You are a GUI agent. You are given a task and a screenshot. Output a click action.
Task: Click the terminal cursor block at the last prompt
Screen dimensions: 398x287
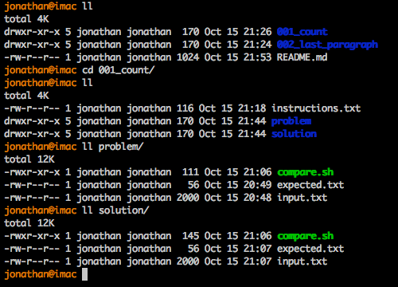[84, 274]
